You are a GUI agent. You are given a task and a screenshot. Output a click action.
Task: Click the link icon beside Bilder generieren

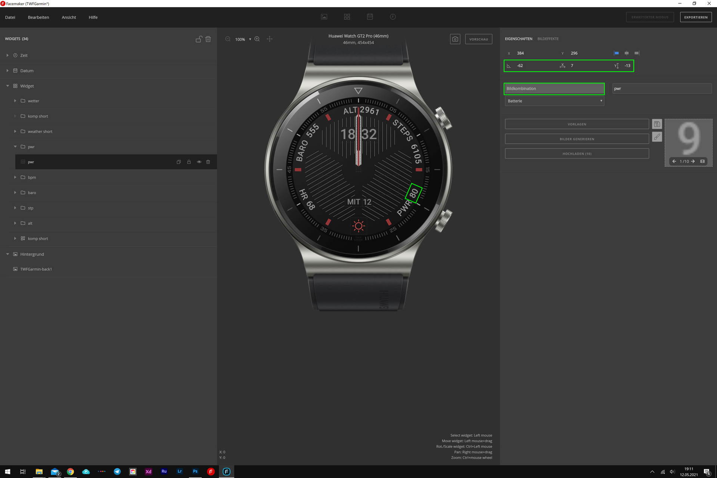[x=657, y=137]
